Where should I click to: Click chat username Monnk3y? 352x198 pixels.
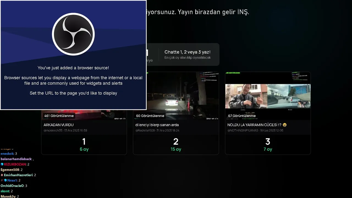point(8,196)
